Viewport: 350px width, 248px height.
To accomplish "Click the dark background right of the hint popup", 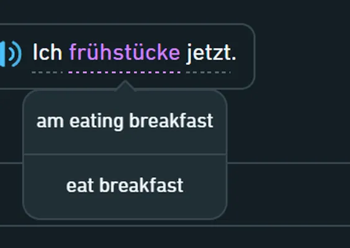I will pos(288,125).
